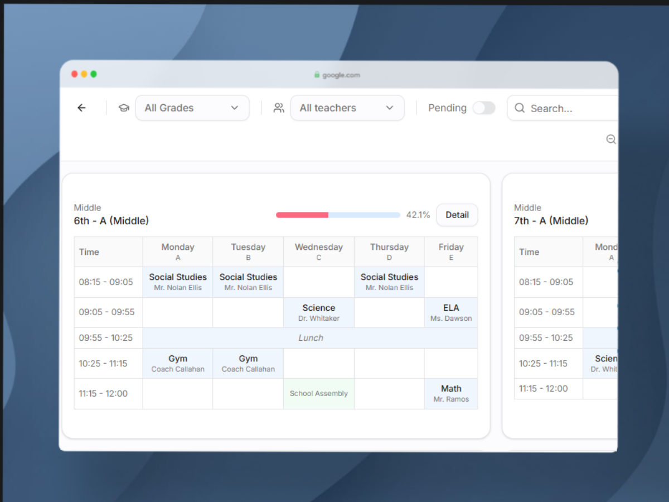Screen dimensions: 669x502
Task: Click the Lunch row in 6th - A
Action: click(311, 338)
